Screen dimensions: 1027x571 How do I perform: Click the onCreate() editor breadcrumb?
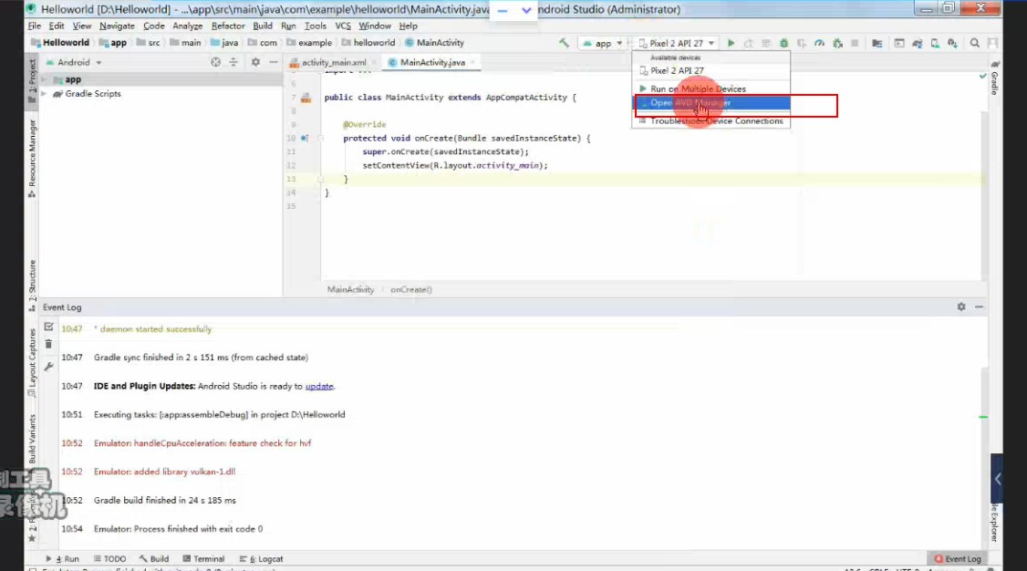411,289
